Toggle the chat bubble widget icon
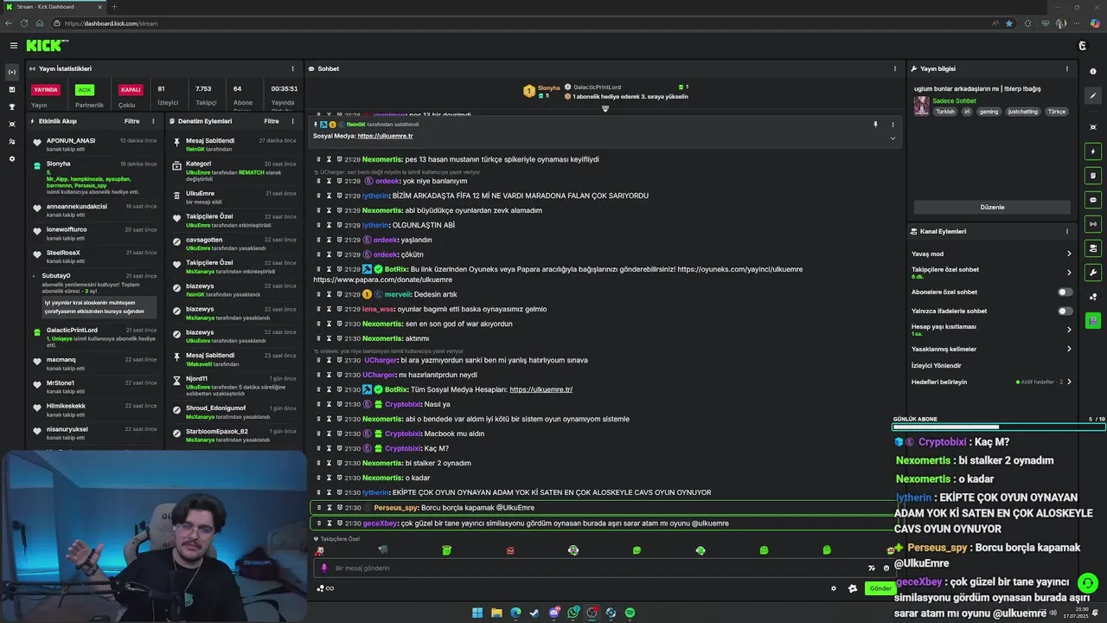1107x623 pixels. point(1093,200)
